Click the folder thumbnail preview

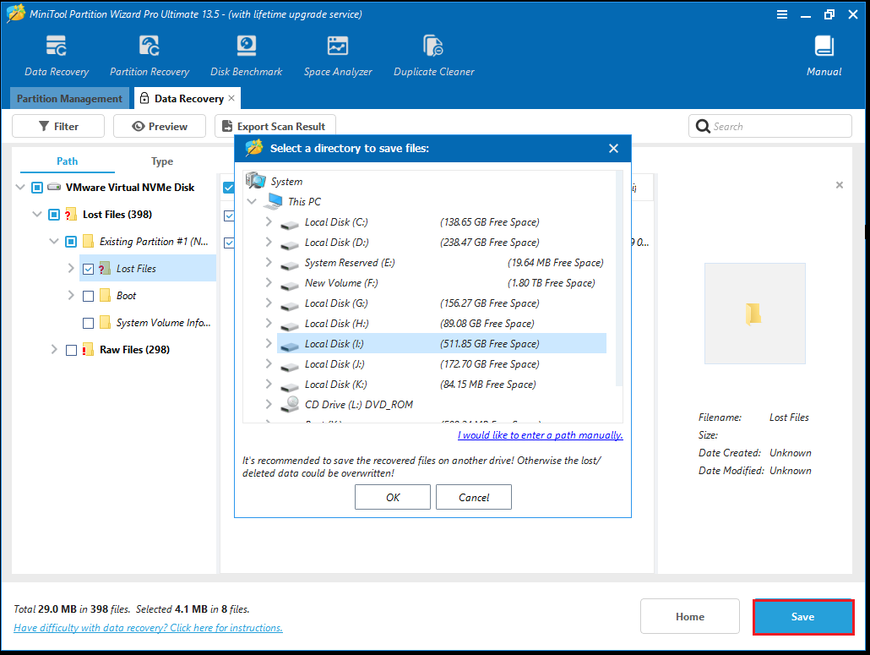(x=754, y=313)
